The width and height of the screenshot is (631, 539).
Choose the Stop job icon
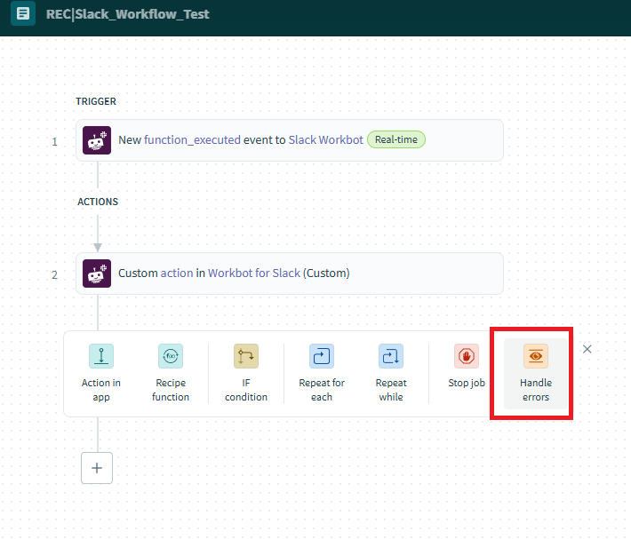click(467, 356)
